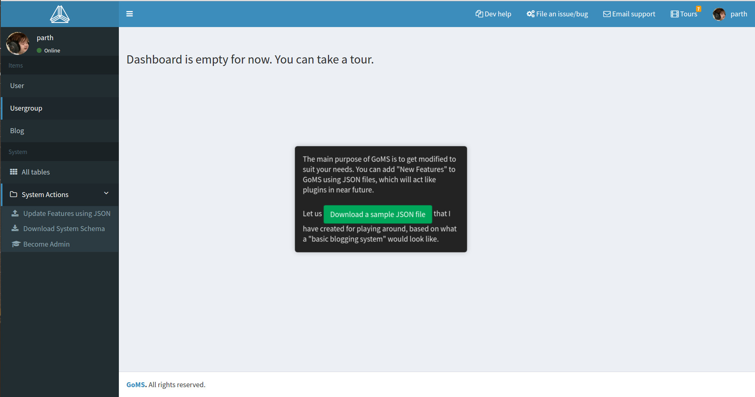This screenshot has width=755, height=397.
Task: Click the download icon beside System Schema
Action: tap(15, 228)
